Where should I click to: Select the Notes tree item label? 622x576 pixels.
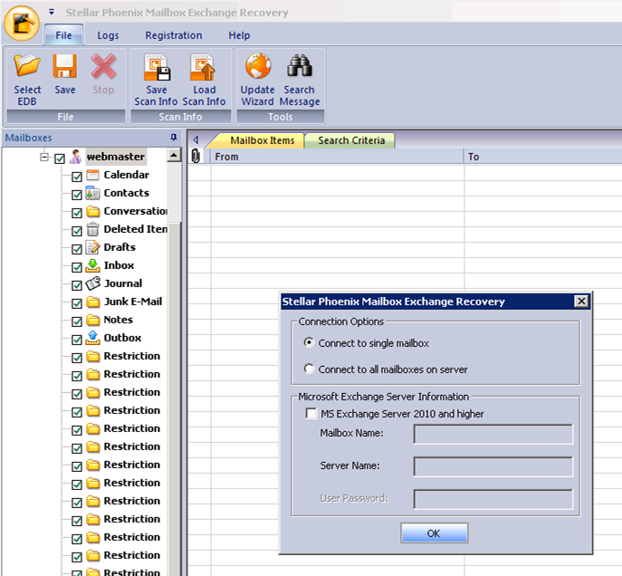pos(119,320)
